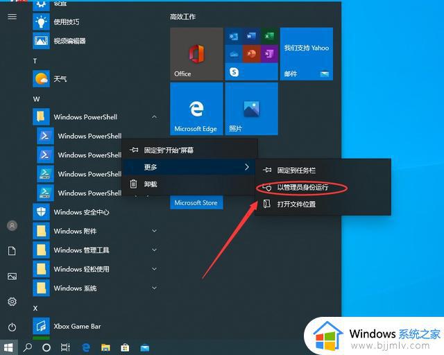Open Settings gear in Start sidebar
444x355 pixels.
[12, 302]
